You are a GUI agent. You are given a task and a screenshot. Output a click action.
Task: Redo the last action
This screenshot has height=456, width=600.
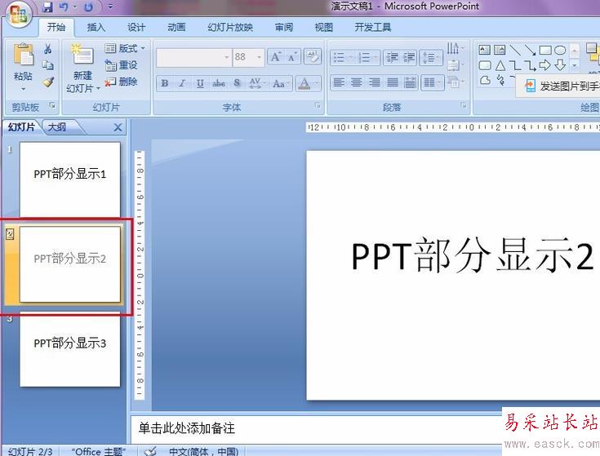[88, 7]
